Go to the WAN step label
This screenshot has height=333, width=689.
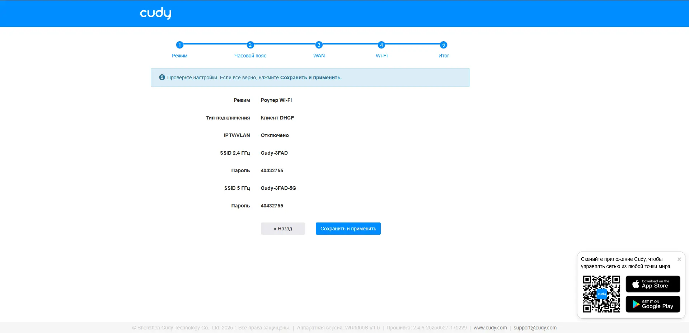click(x=319, y=56)
